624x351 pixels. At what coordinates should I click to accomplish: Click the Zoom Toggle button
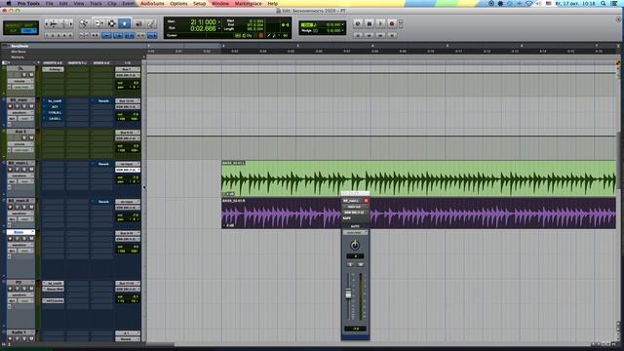pos(84,35)
